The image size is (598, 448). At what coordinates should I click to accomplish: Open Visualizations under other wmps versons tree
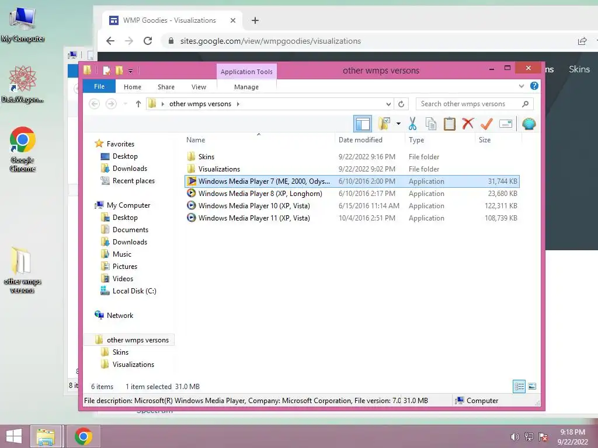tap(133, 365)
